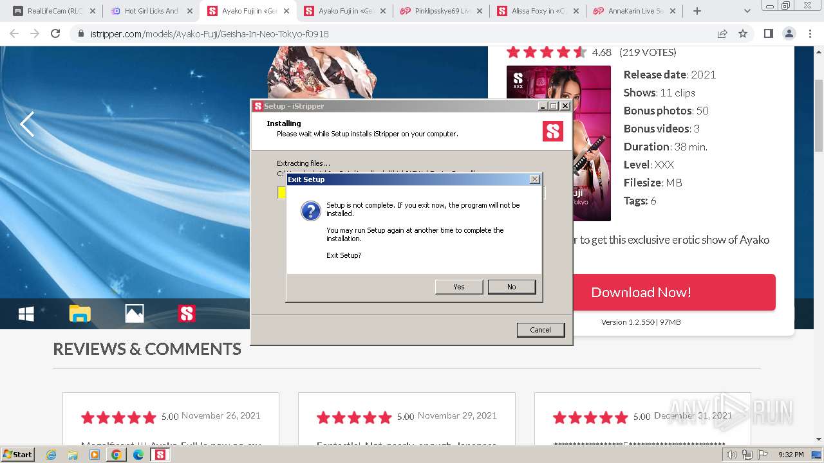
Task: Open the browser side panel
Action: pyautogui.click(x=768, y=34)
